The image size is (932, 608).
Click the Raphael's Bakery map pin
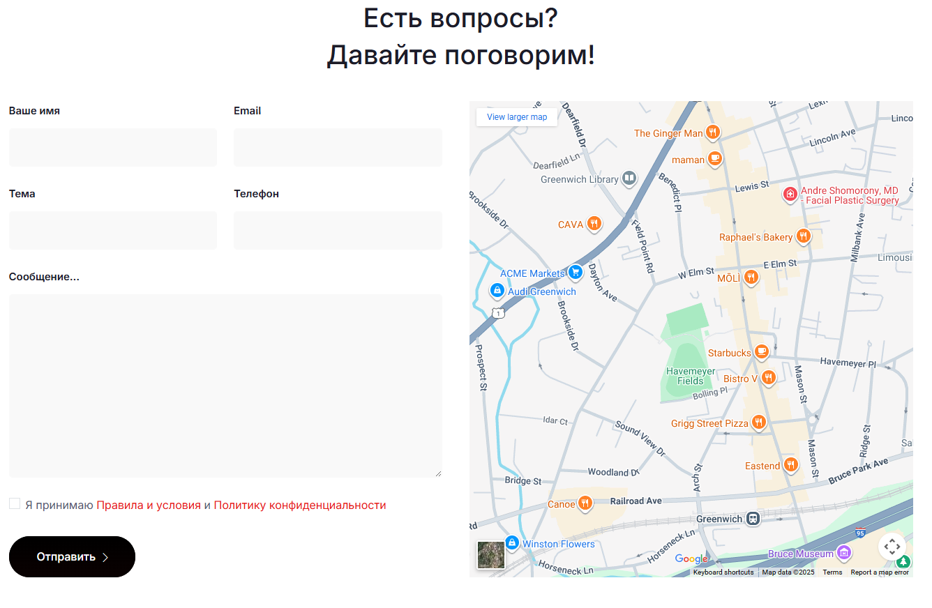coord(803,236)
